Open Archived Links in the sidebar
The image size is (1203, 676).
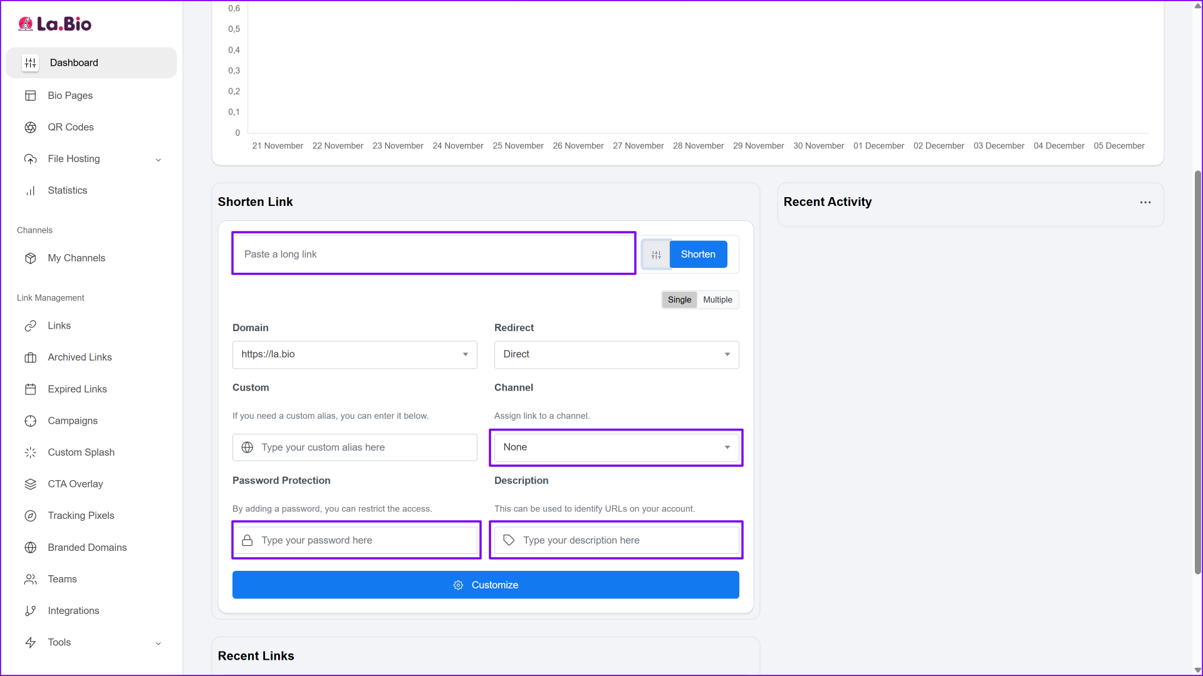click(x=80, y=357)
